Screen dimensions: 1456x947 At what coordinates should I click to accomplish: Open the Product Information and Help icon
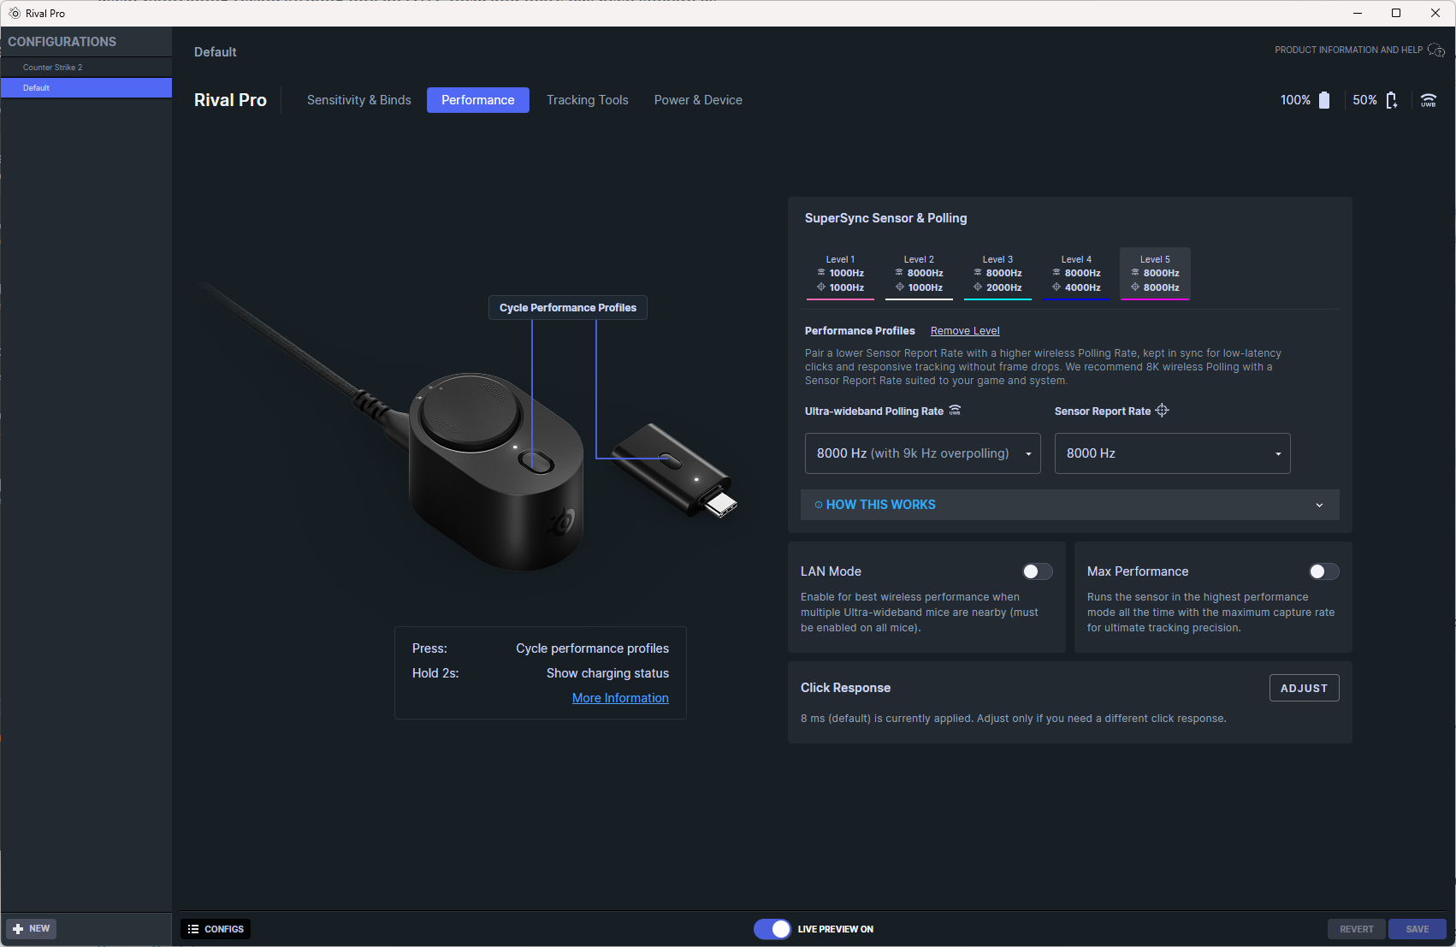1436,50
